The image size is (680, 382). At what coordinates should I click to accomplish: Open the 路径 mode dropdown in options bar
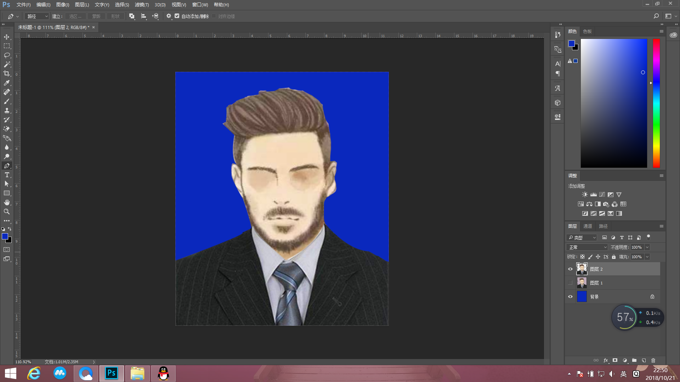[x=37, y=16]
